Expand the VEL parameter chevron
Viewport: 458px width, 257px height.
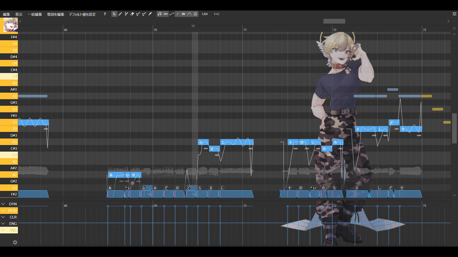click(x=3, y=230)
